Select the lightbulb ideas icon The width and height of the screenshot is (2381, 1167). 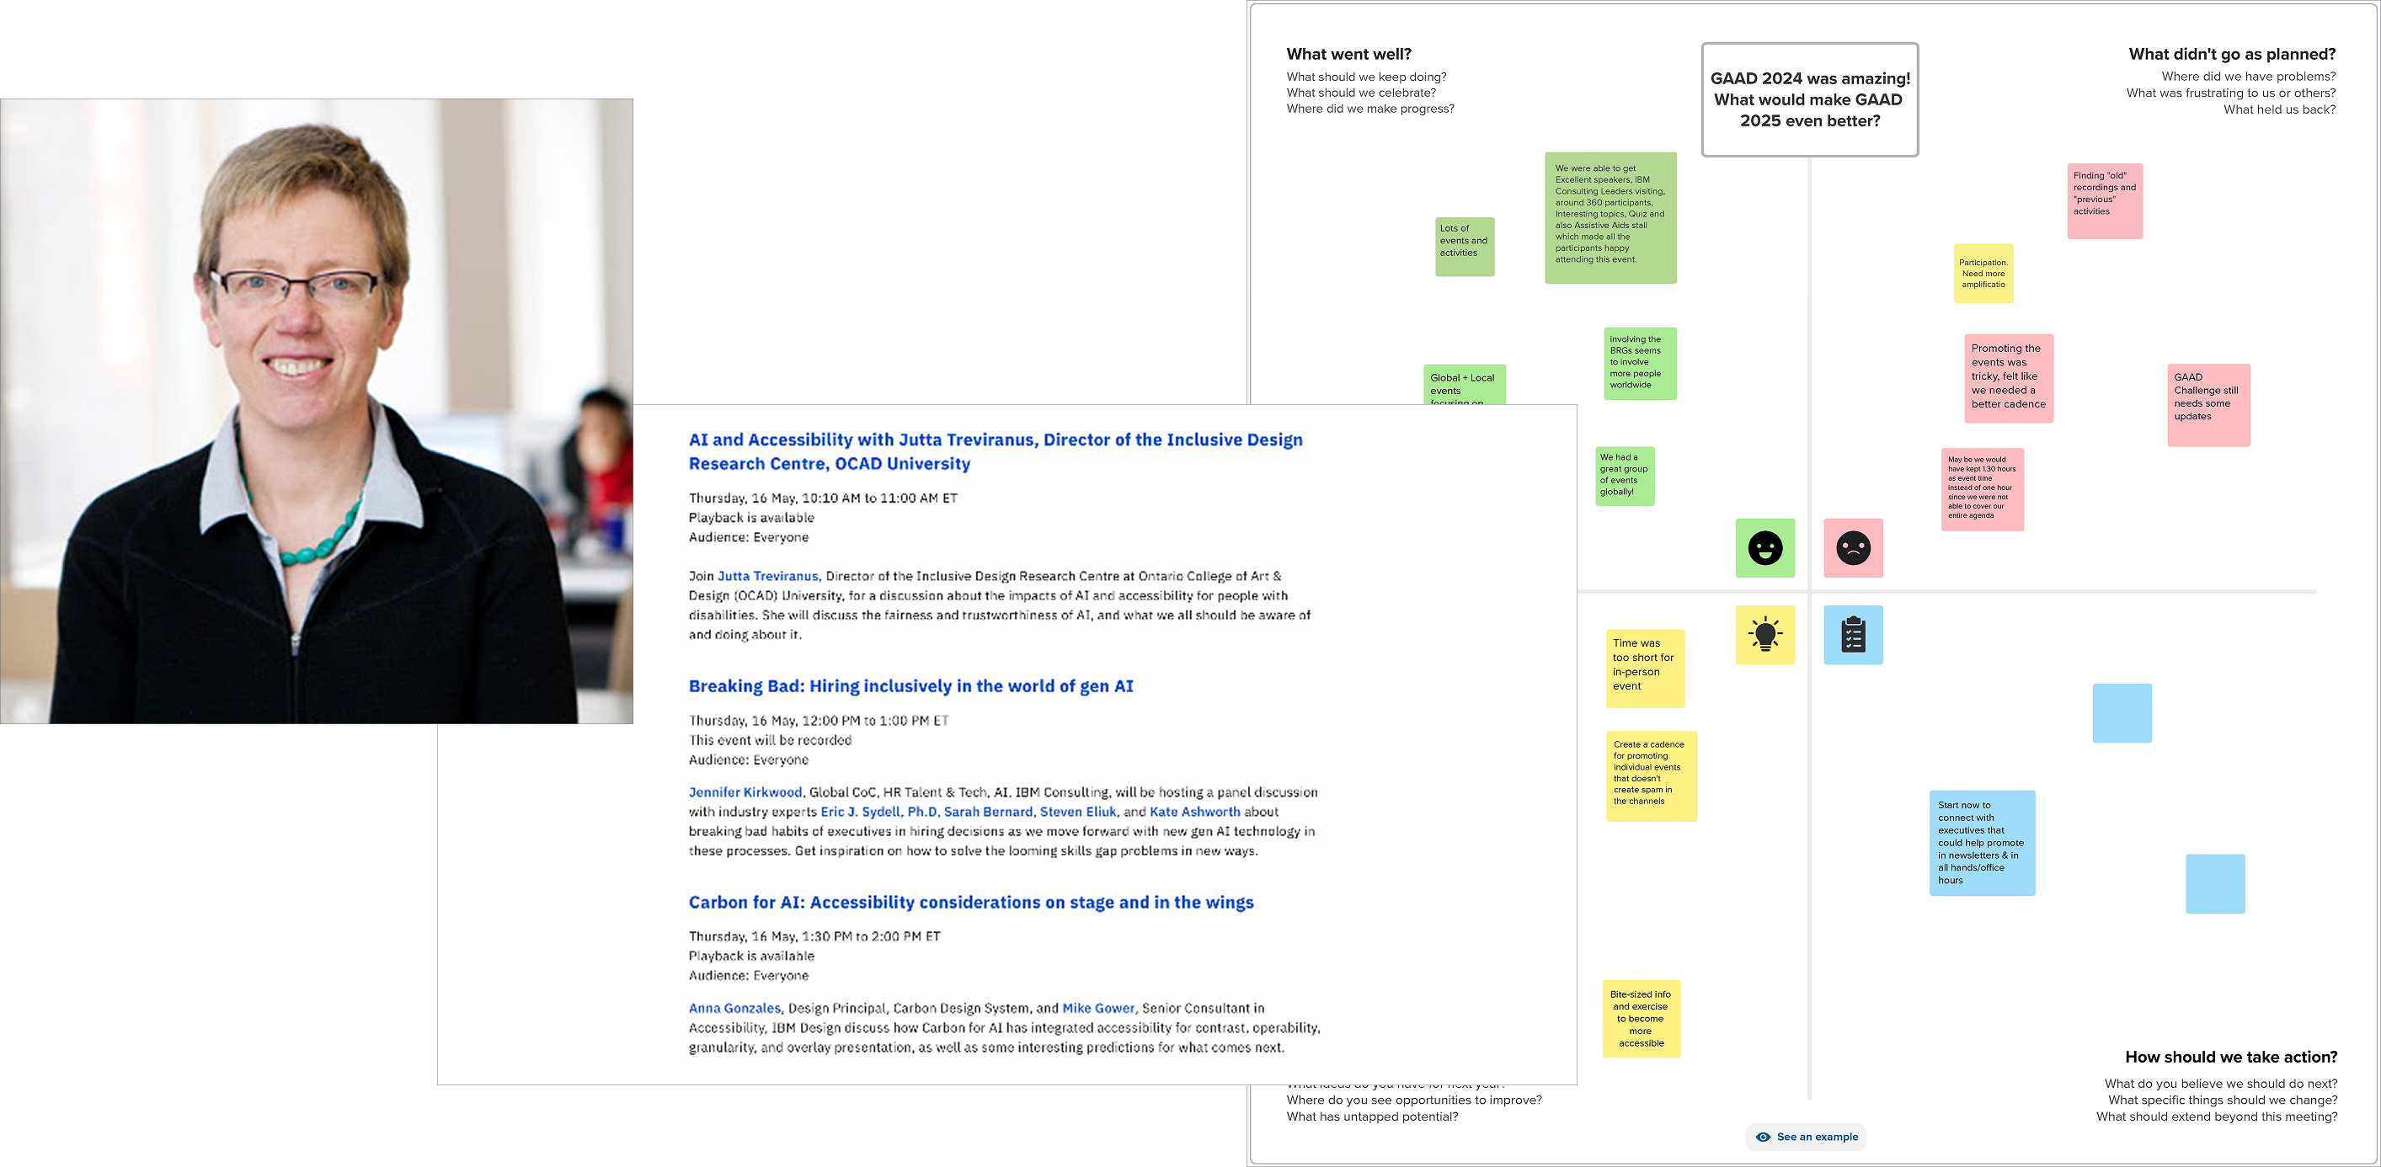point(1764,635)
